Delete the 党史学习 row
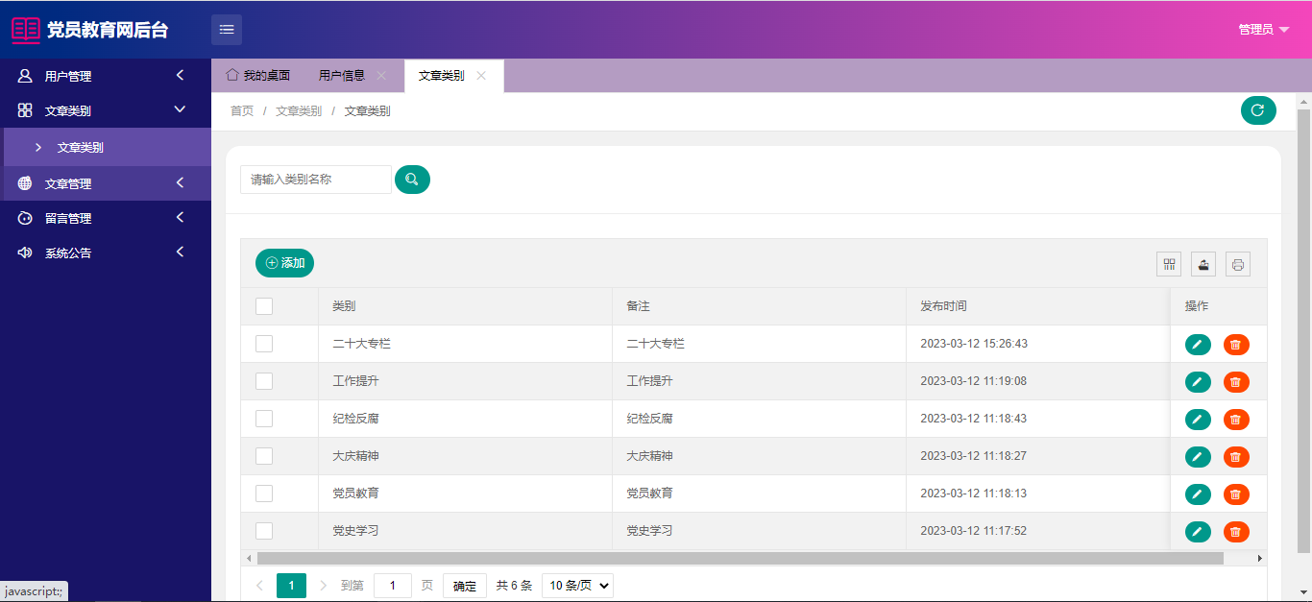 pos(1236,532)
